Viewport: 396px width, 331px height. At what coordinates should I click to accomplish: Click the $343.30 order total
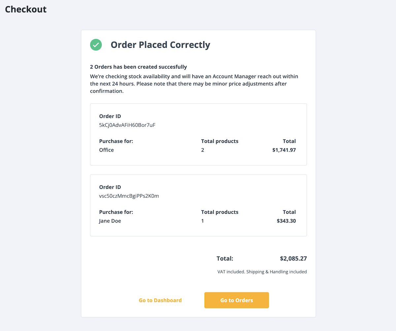[286, 221]
